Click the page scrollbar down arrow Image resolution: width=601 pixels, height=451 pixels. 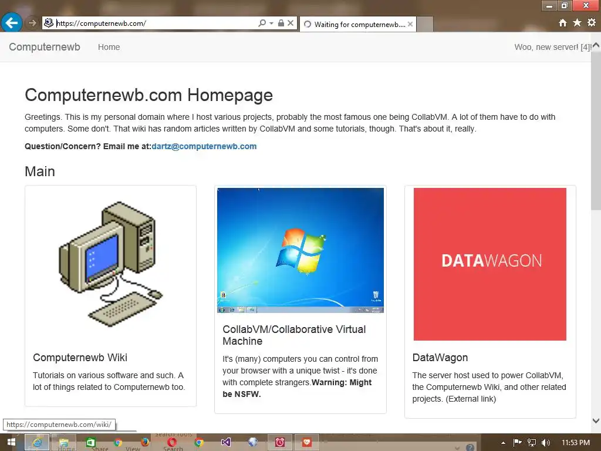coord(596,420)
